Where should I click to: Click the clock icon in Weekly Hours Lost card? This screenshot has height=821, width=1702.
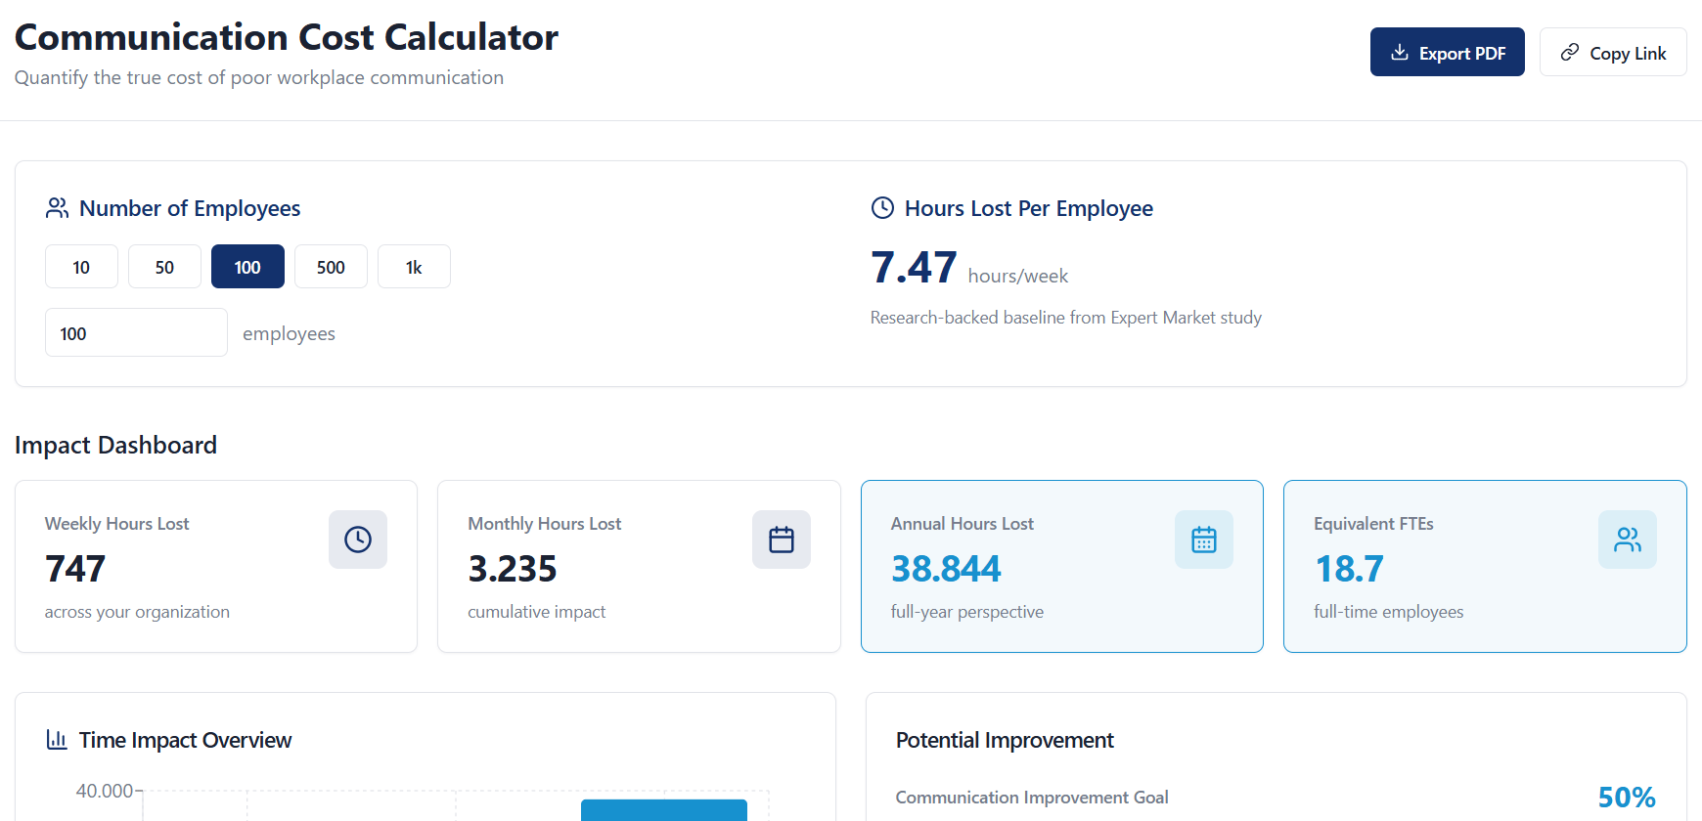[358, 540]
